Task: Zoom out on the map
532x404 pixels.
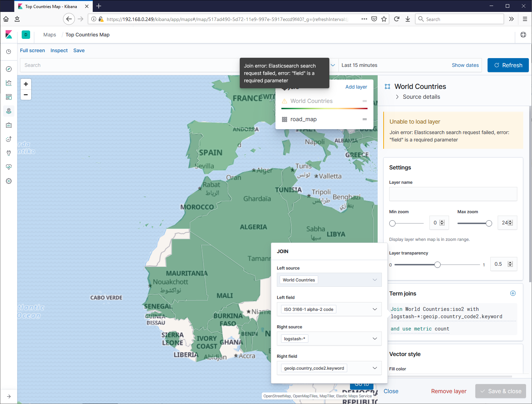Action: coord(26,95)
